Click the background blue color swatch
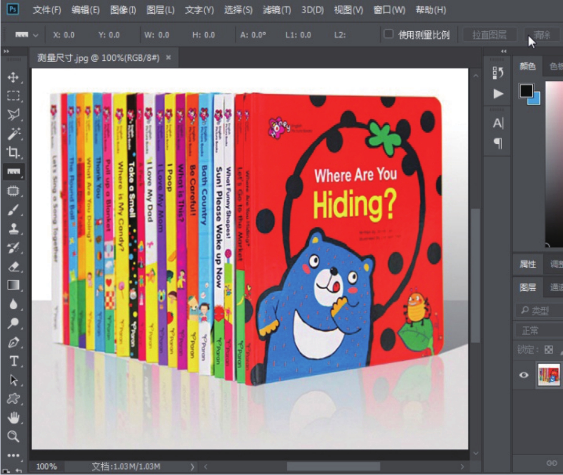Screen dimensions: 563x475 coord(536,100)
